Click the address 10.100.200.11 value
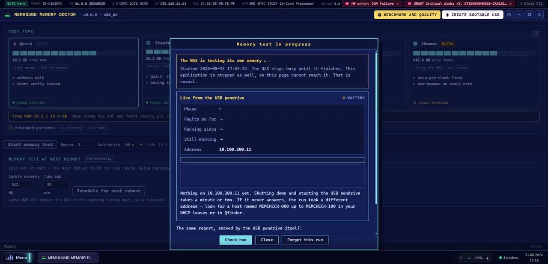548x264 pixels. pos(235,150)
